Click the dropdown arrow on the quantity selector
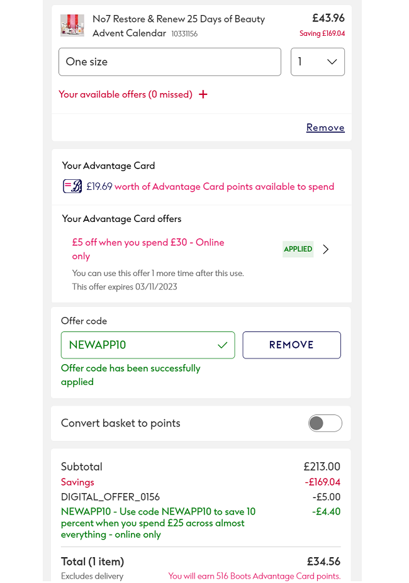 tap(332, 62)
